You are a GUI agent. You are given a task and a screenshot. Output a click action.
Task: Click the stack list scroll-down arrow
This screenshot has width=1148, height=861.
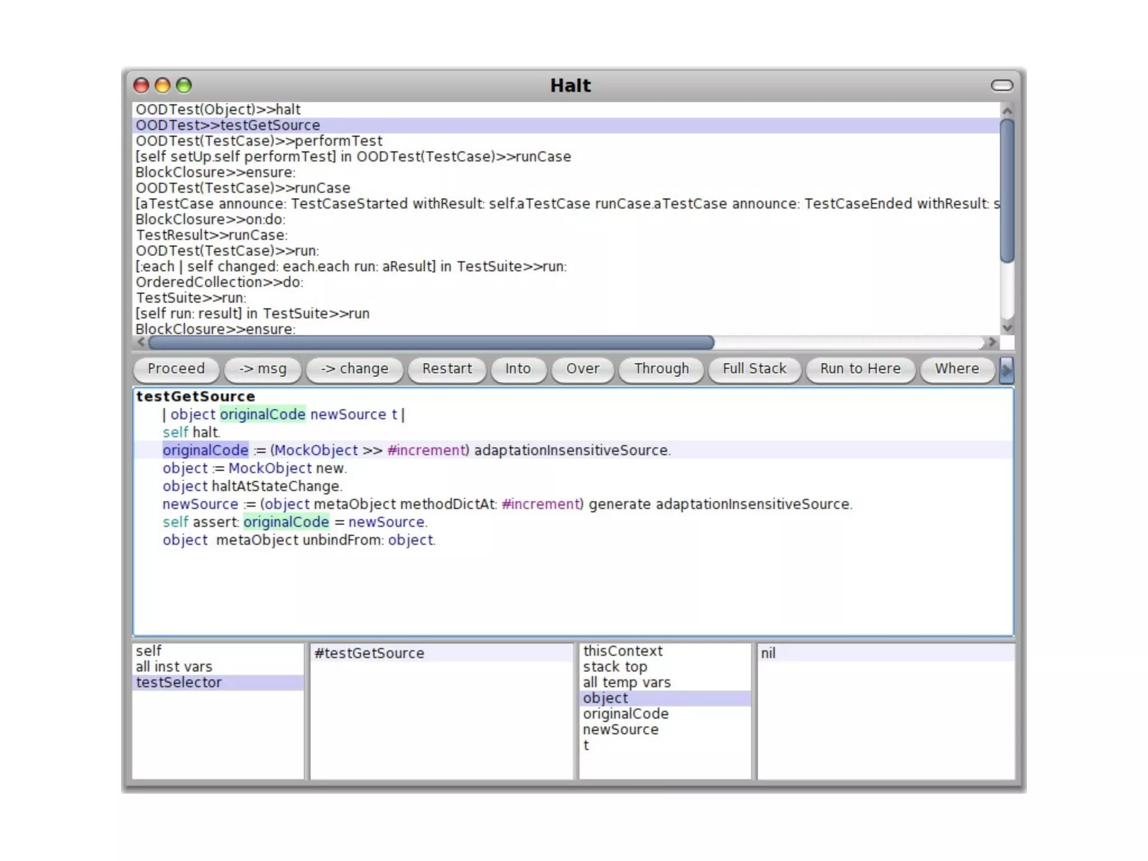point(1007,328)
